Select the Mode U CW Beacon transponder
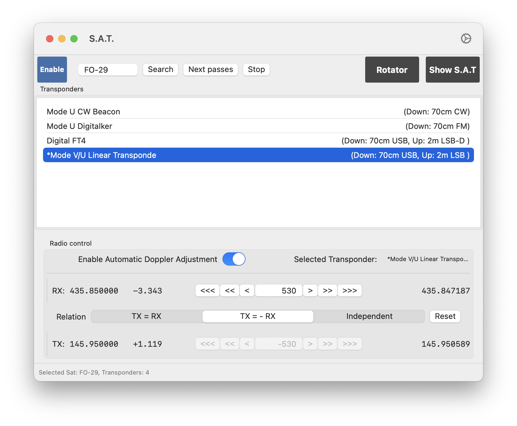517x426 pixels. [258, 112]
